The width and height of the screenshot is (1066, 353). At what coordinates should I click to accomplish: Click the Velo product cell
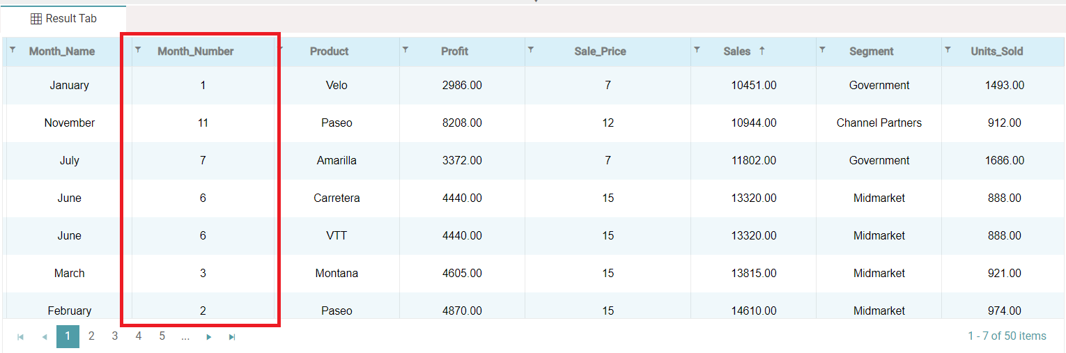(337, 86)
